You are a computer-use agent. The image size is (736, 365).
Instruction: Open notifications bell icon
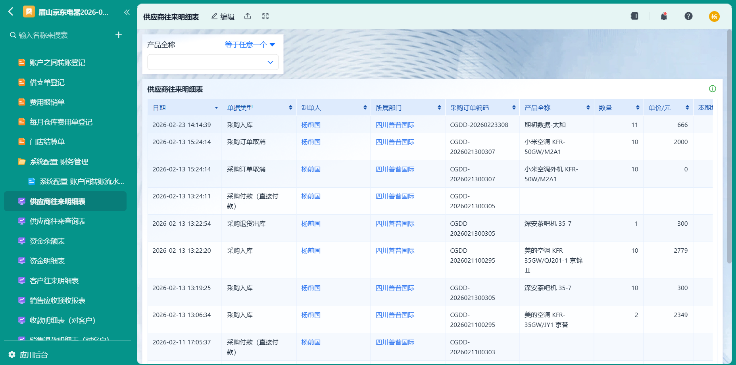click(664, 16)
